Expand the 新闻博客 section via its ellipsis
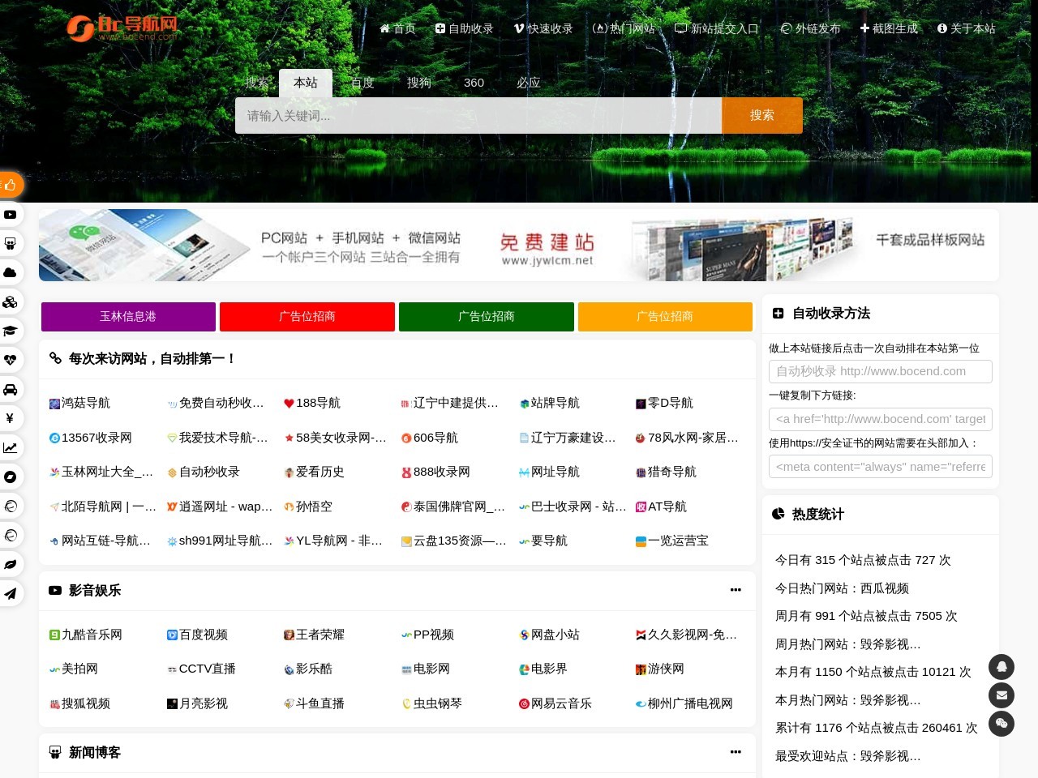Image resolution: width=1038 pixels, height=778 pixels. (x=736, y=751)
